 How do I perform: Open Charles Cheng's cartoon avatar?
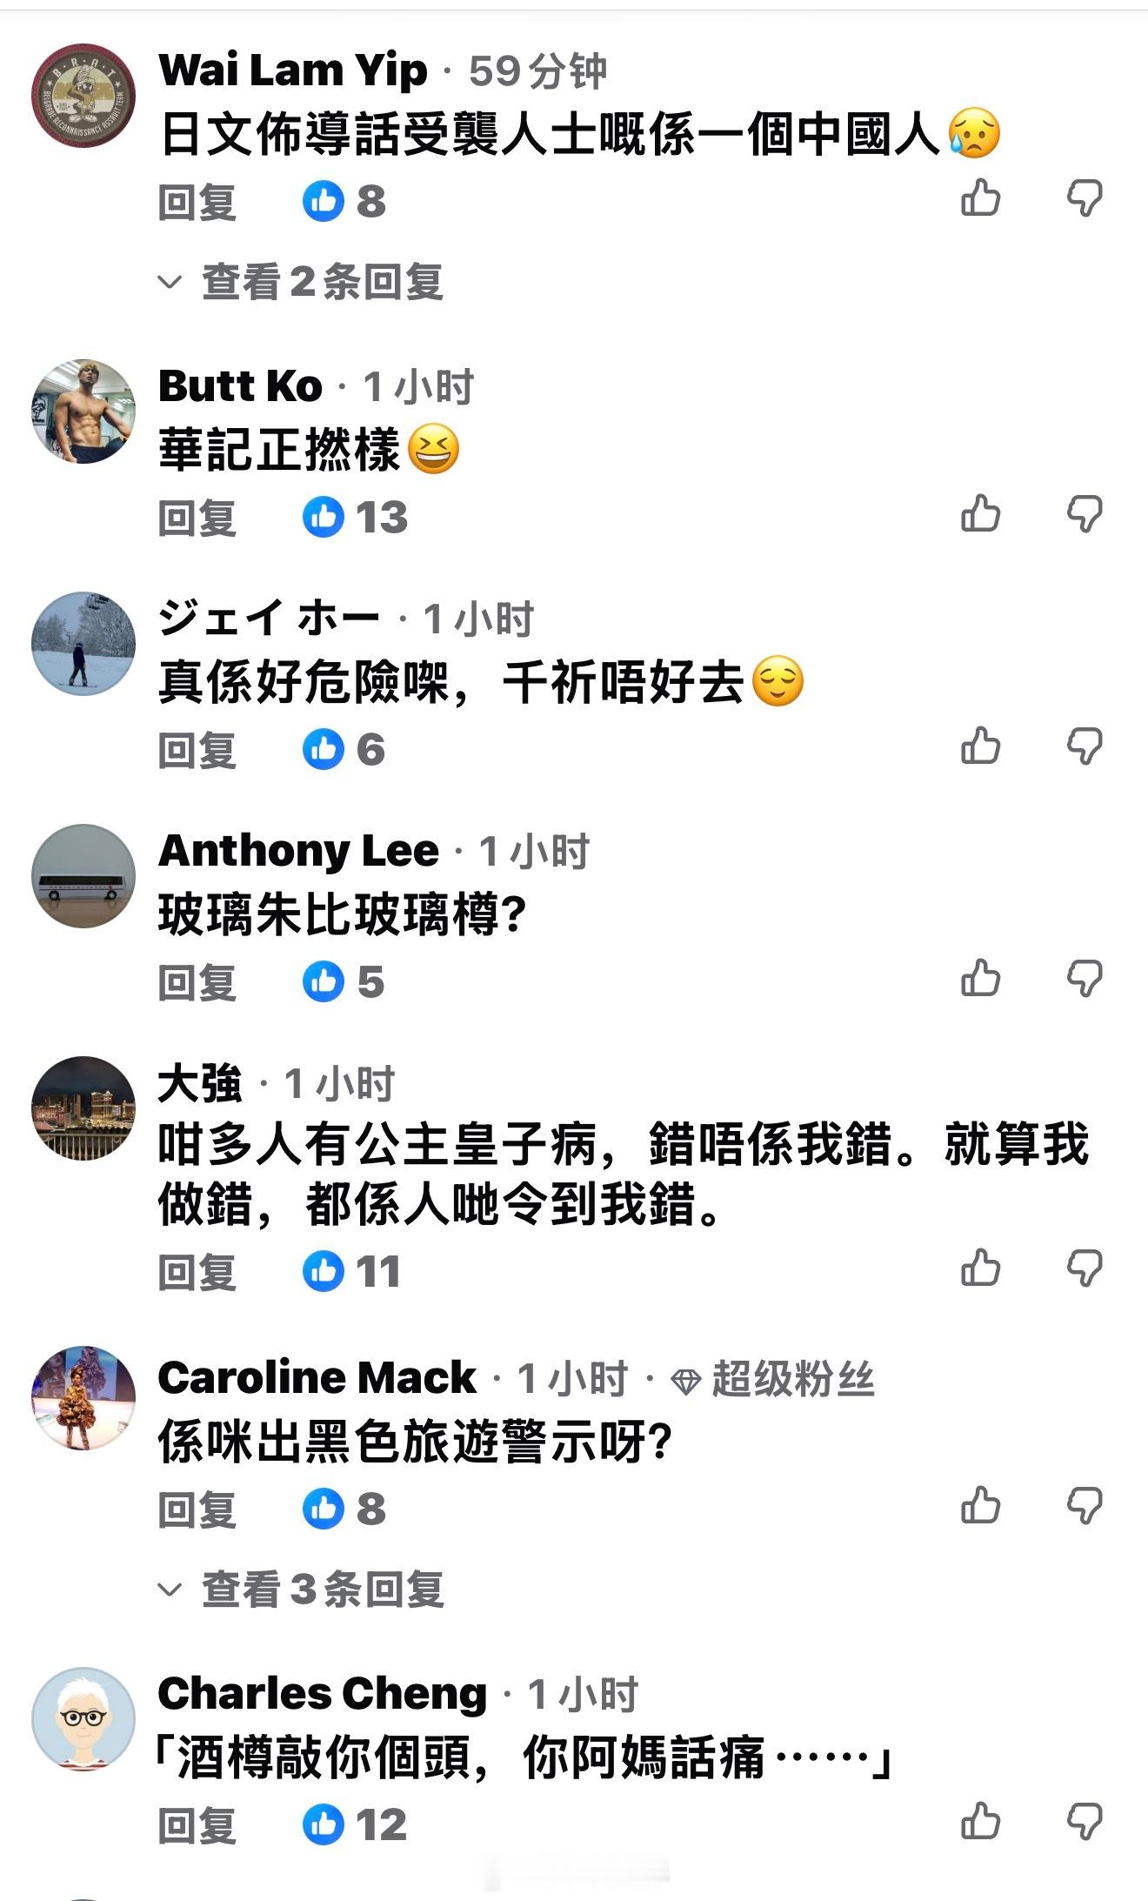[x=83, y=1718]
